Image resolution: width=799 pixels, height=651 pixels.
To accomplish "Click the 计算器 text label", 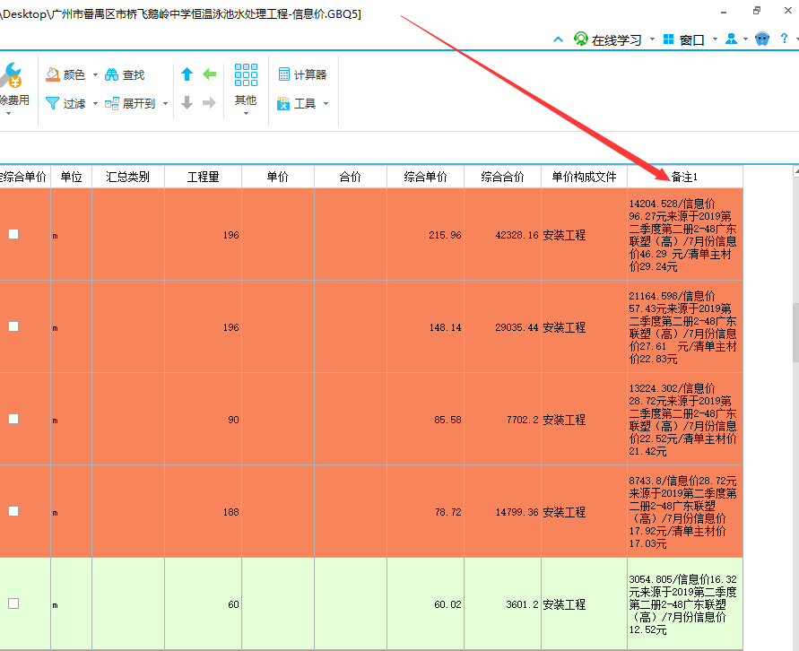I will 310,75.
